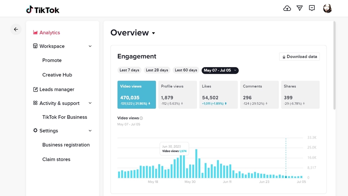
Task: Click the download arrow icon in Download data
Action: (x=284, y=57)
